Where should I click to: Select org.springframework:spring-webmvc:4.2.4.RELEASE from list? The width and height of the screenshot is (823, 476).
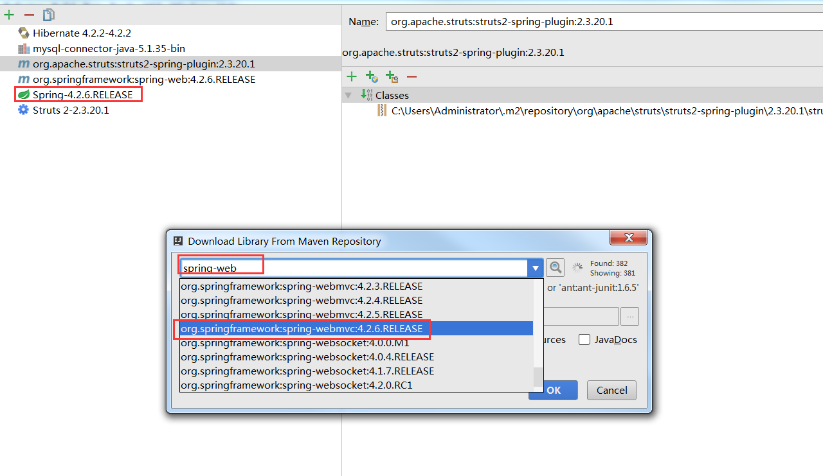coord(357,300)
